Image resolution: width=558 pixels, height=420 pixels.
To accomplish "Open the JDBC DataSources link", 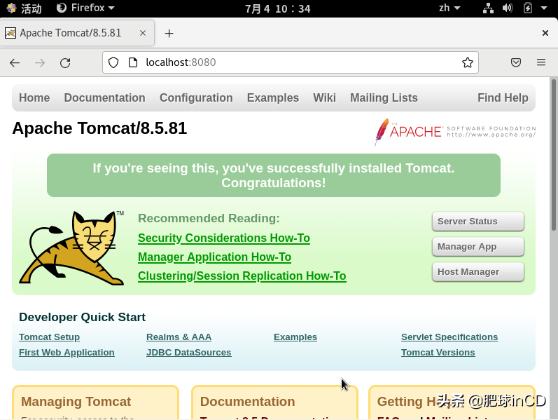I will 188,352.
